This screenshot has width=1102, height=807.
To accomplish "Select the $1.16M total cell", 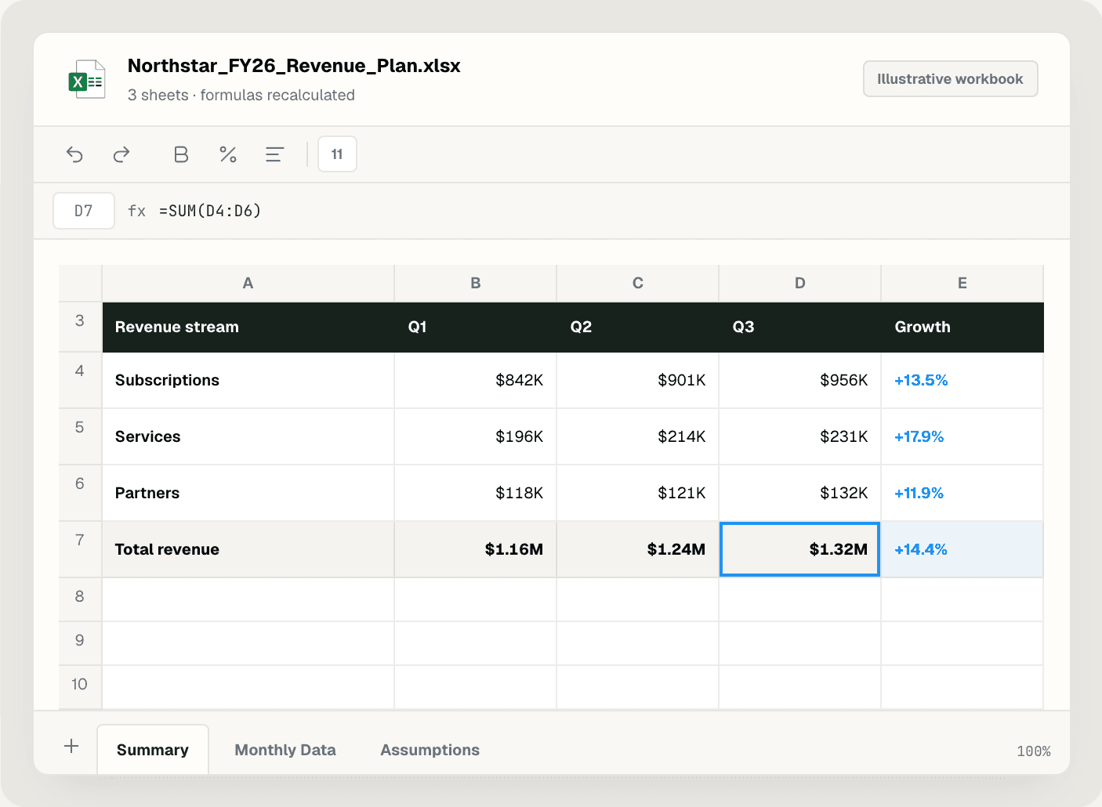I will pyautogui.click(x=476, y=549).
